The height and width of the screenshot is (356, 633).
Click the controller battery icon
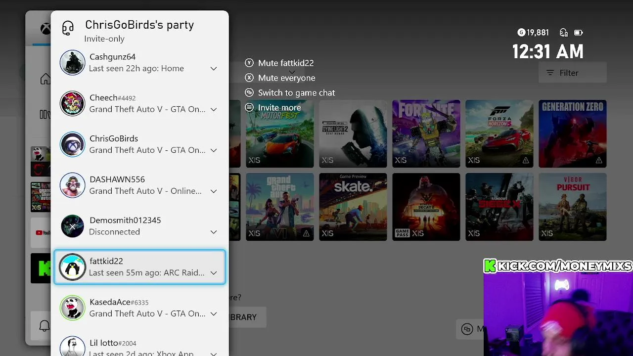[x=578, y=33]
